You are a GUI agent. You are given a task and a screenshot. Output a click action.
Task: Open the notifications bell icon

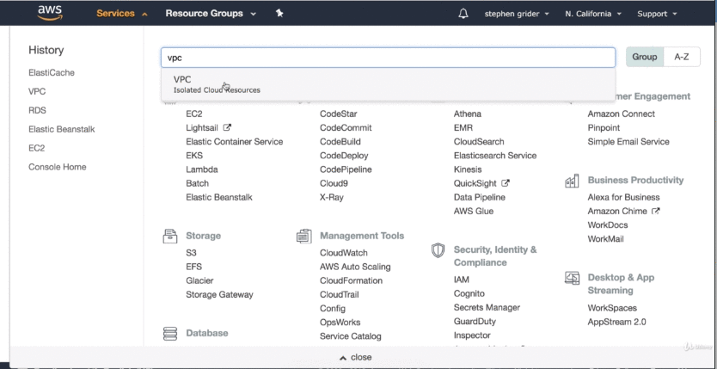click(x=463, y=14)
